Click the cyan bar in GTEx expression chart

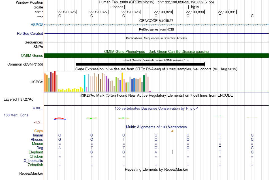click(x=84, y=83)
